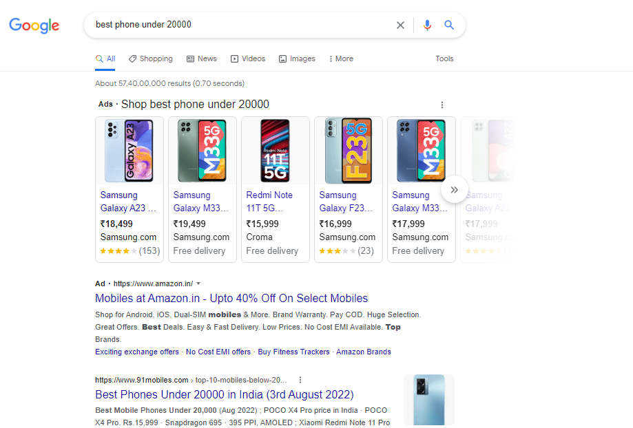Select the Redmi Note 11T 5G product image
Image resolution: width=633 pixels, height=428 pixels.
[276, 151]
